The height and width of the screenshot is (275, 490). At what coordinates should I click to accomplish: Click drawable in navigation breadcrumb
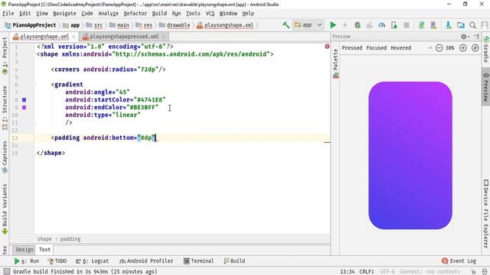tap(175, 25)
